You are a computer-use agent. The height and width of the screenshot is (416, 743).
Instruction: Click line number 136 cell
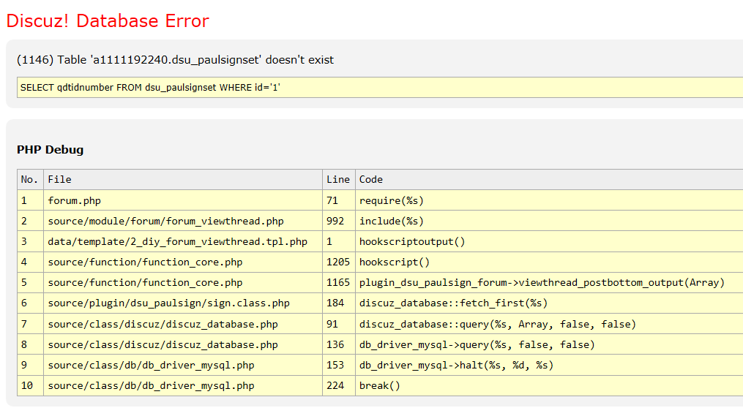[x=335, y=344]
